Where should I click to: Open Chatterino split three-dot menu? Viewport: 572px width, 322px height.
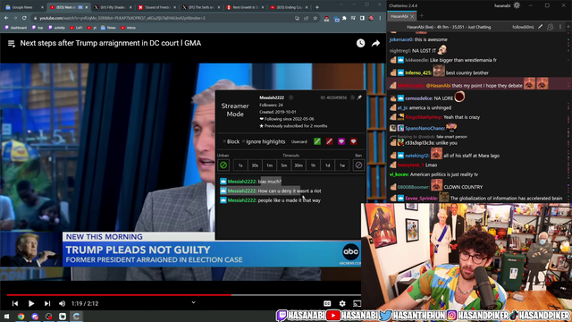click(560, 27)
